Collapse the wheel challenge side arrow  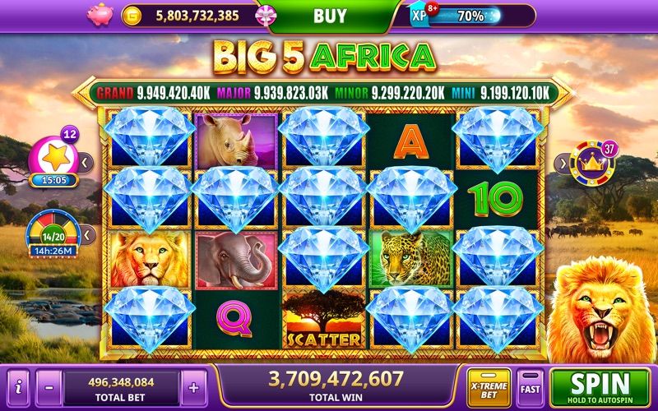tap(87, 235)
